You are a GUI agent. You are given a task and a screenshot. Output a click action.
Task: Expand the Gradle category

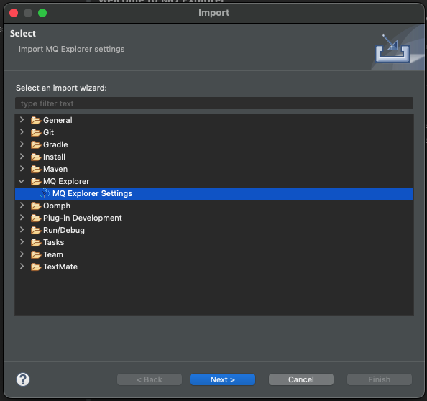(22, 144)
